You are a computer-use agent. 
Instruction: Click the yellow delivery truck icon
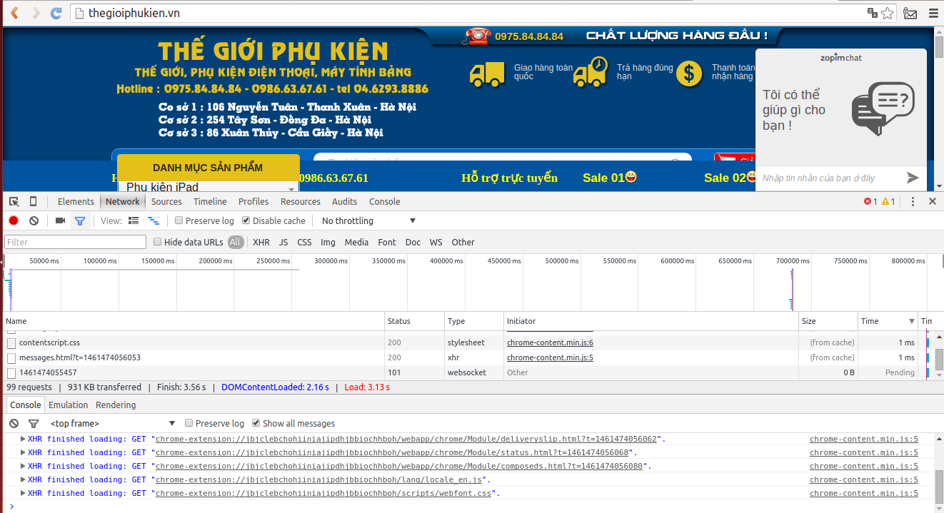(x=487, y=74)
